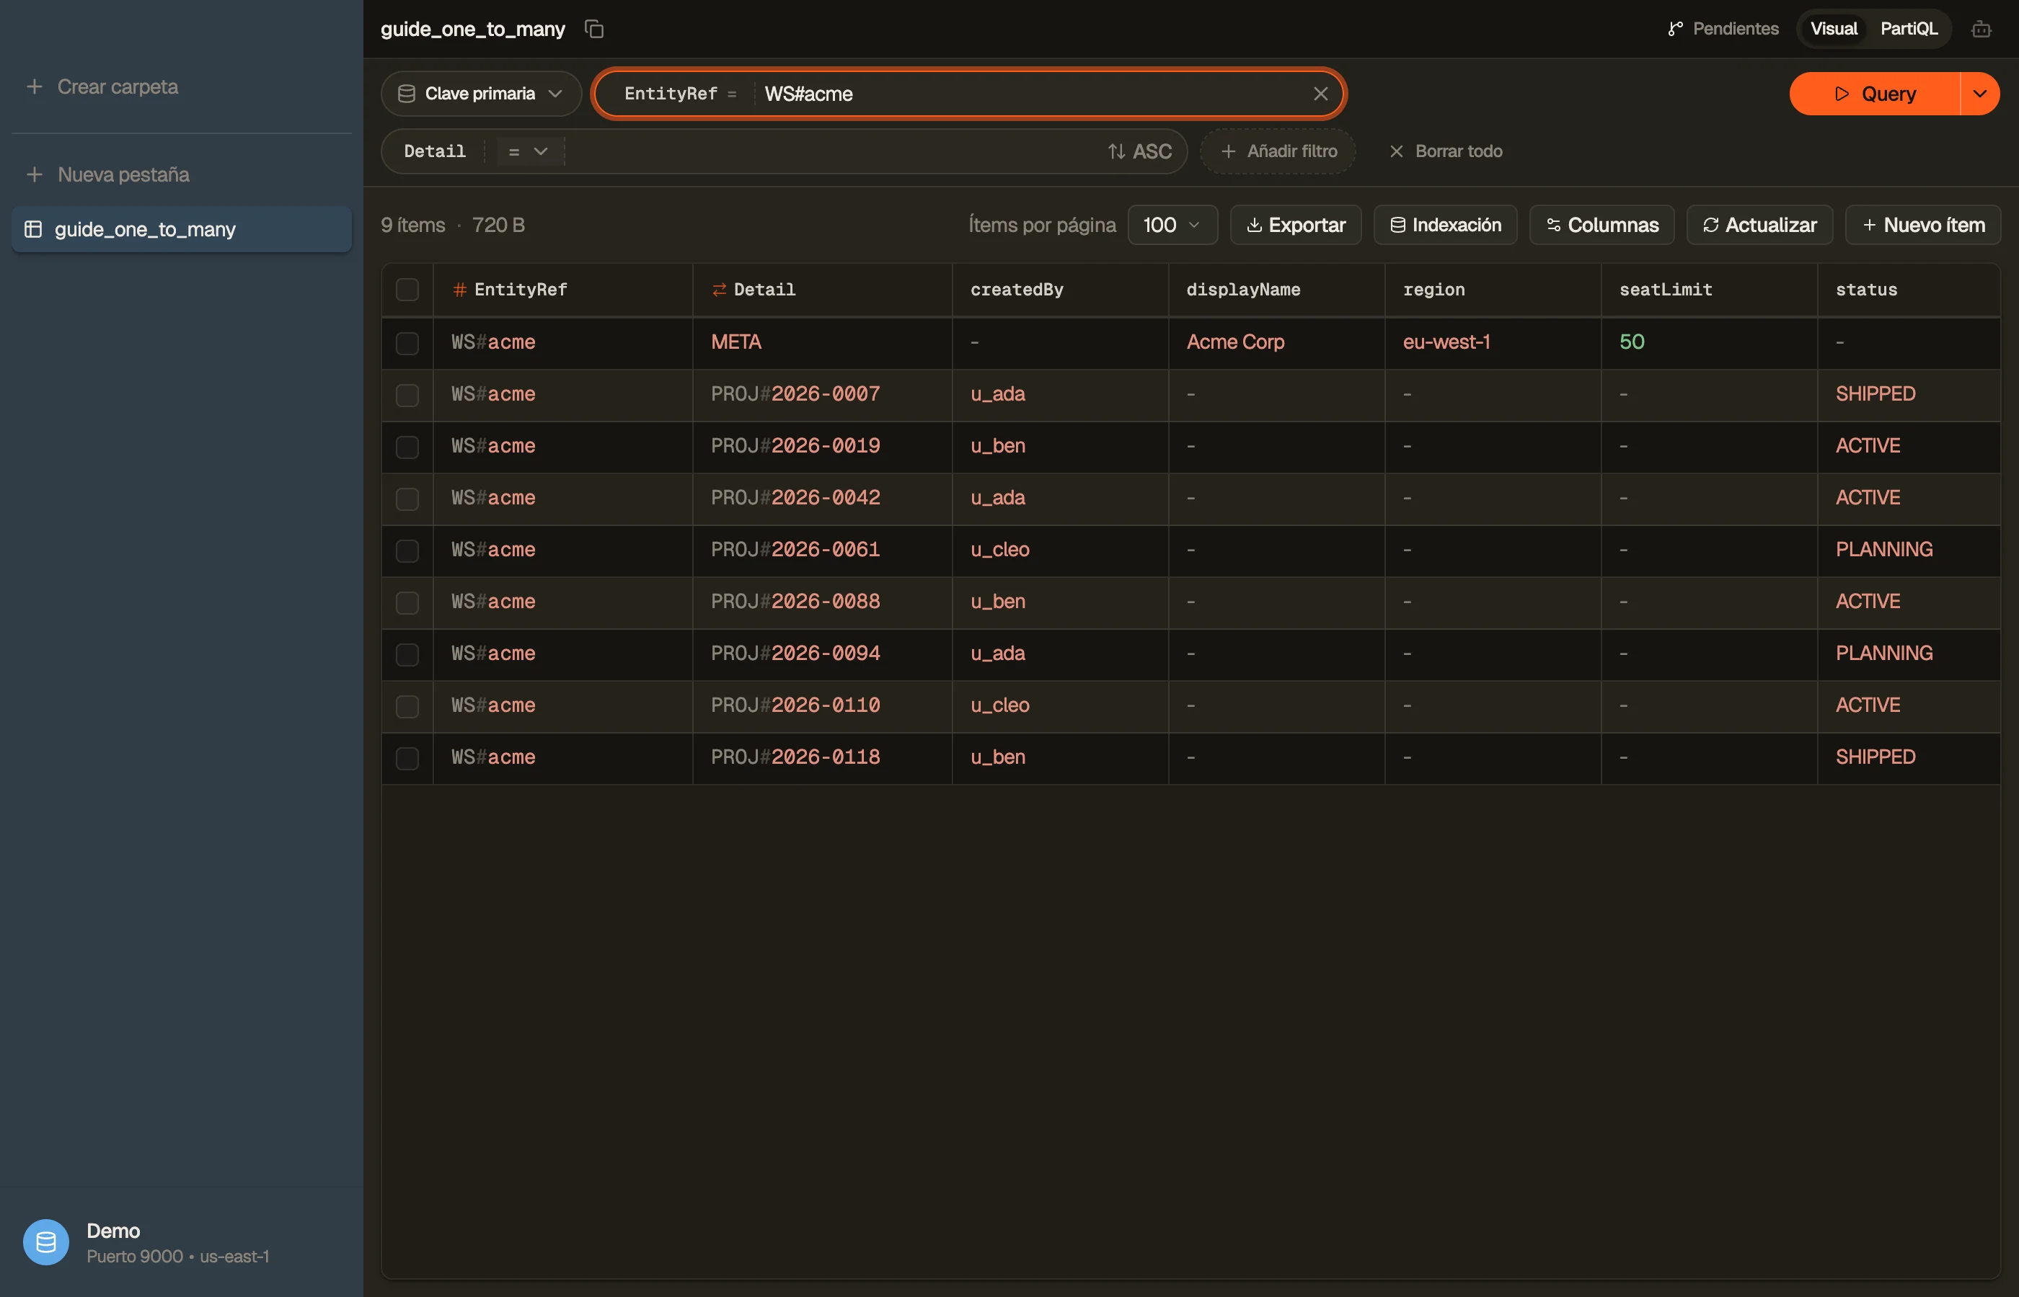
Task: Open the assistant robot icon in the top right
Action: click(x=1981, y=30)
